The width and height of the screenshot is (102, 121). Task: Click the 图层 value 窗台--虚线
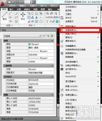point(41,48)
